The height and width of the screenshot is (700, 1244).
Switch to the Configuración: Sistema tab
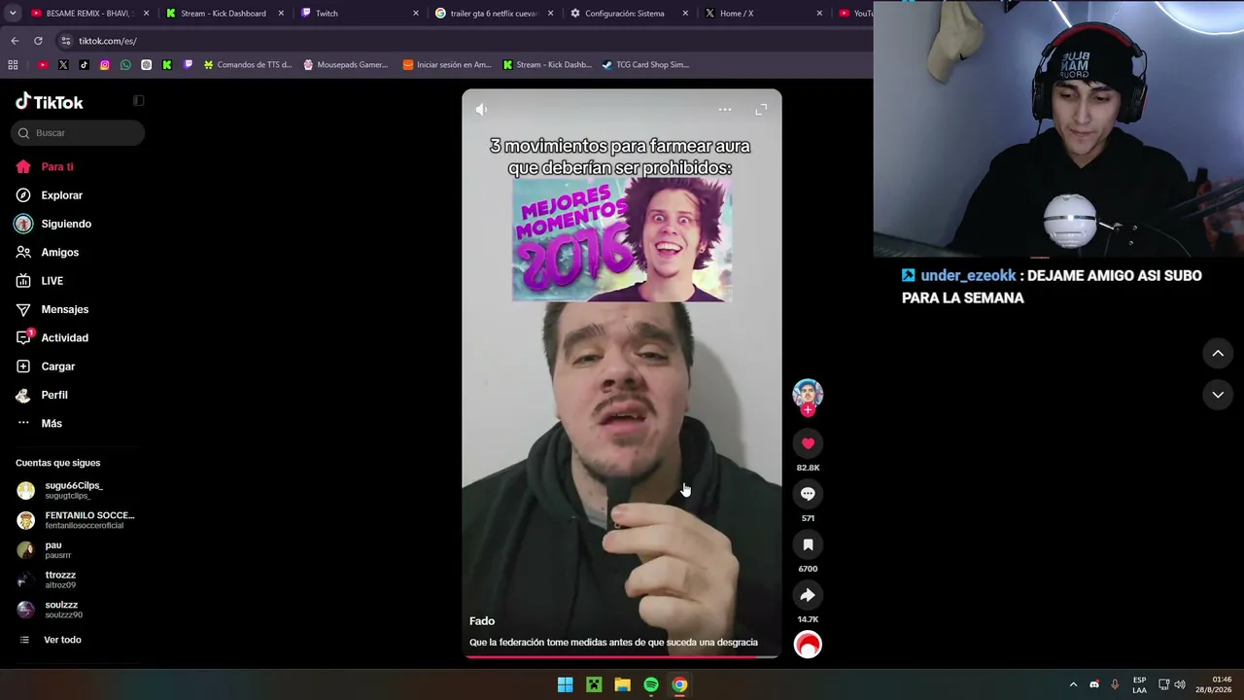[629, 14]
